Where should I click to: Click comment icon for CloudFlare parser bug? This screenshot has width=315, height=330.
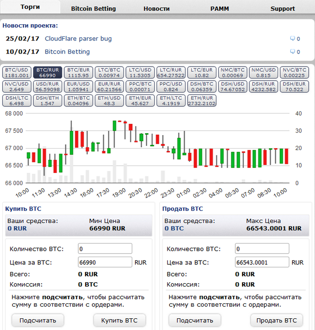pyautogui.click(x=292, y=39)
